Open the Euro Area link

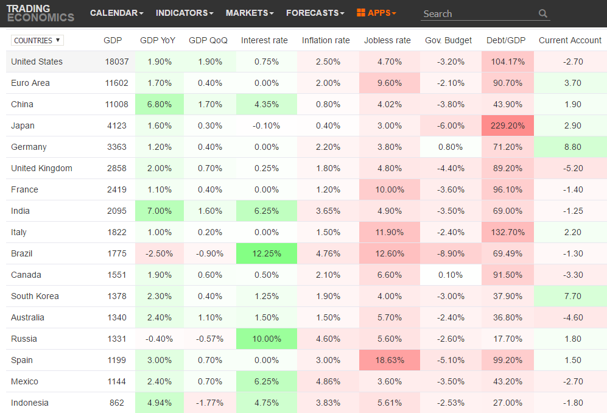pos(30,83)
